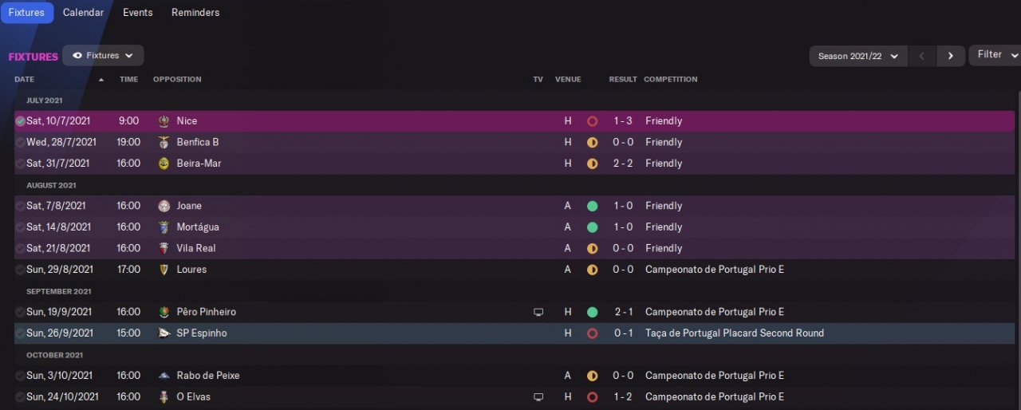Click the Nice club badge icon

[164, 121]
